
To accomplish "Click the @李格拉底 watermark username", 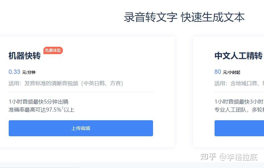I will click(238, 157).
